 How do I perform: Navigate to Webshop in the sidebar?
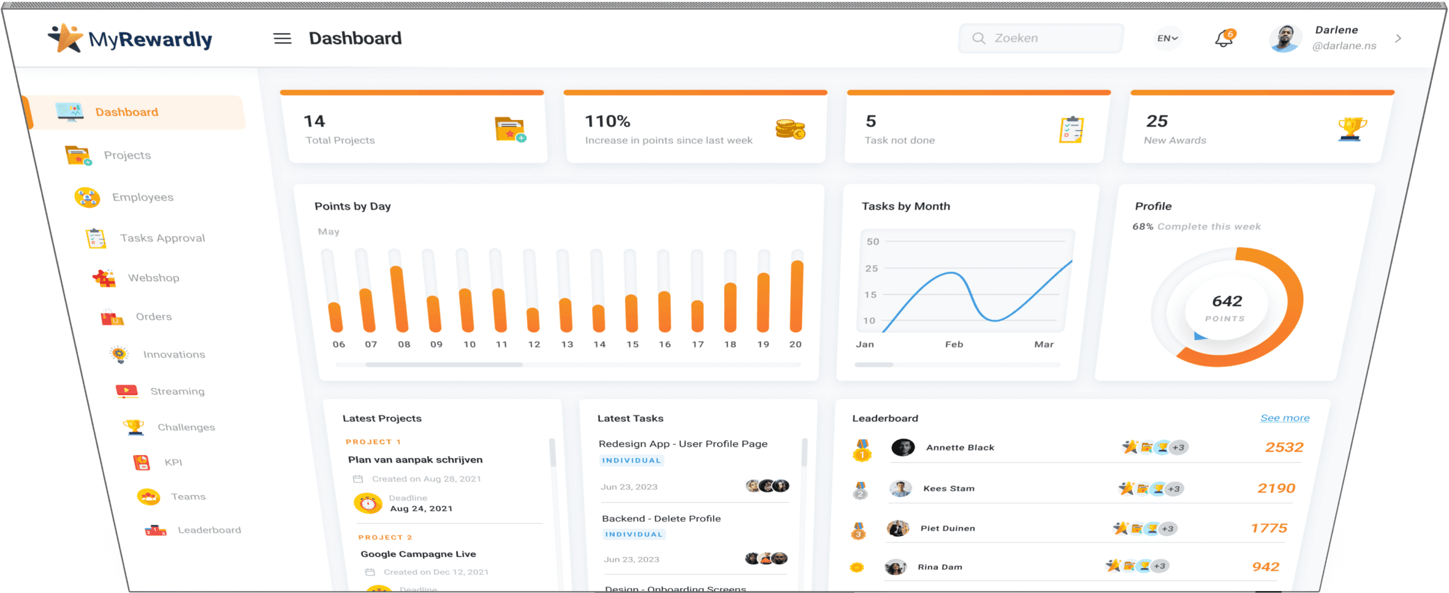click(153, 278)
